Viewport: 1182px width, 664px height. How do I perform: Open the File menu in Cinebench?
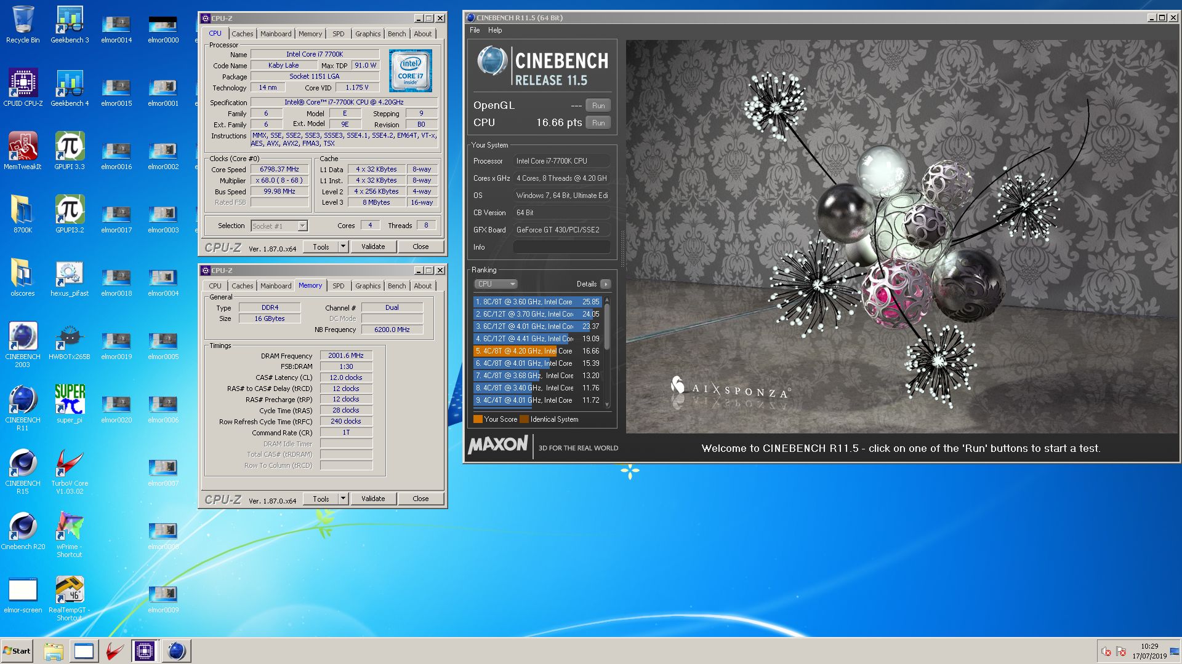[x=475, y=30]
